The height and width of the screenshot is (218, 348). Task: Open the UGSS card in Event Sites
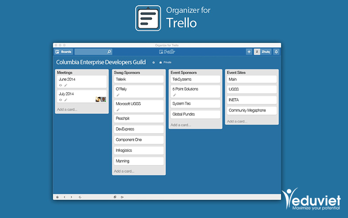[x=252, y=89]
